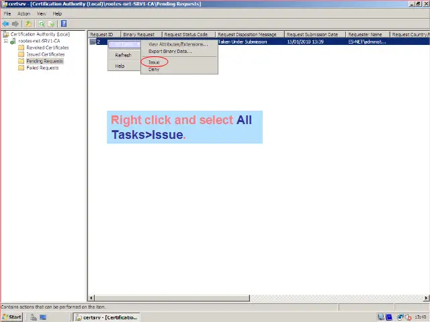Collapse the rootes-net-SRV1-CA tree node
The height and width of the screenshot is (322, 430).
[5, 41]
